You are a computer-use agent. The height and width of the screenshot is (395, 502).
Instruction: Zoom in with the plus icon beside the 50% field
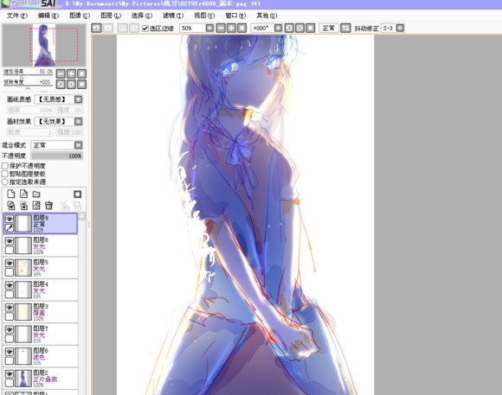click(231, 29)
